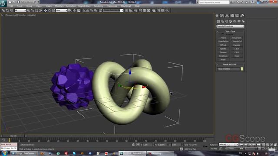
Task: Switch to Display command panel
Action: coord(237,16)
